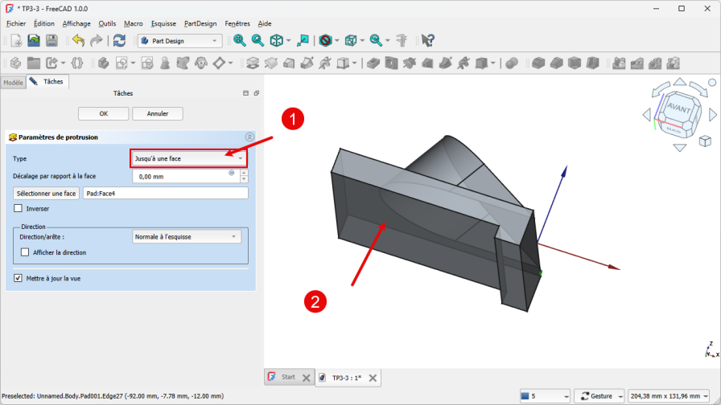Switch to the Modèle tab

[x=13, y=82]
